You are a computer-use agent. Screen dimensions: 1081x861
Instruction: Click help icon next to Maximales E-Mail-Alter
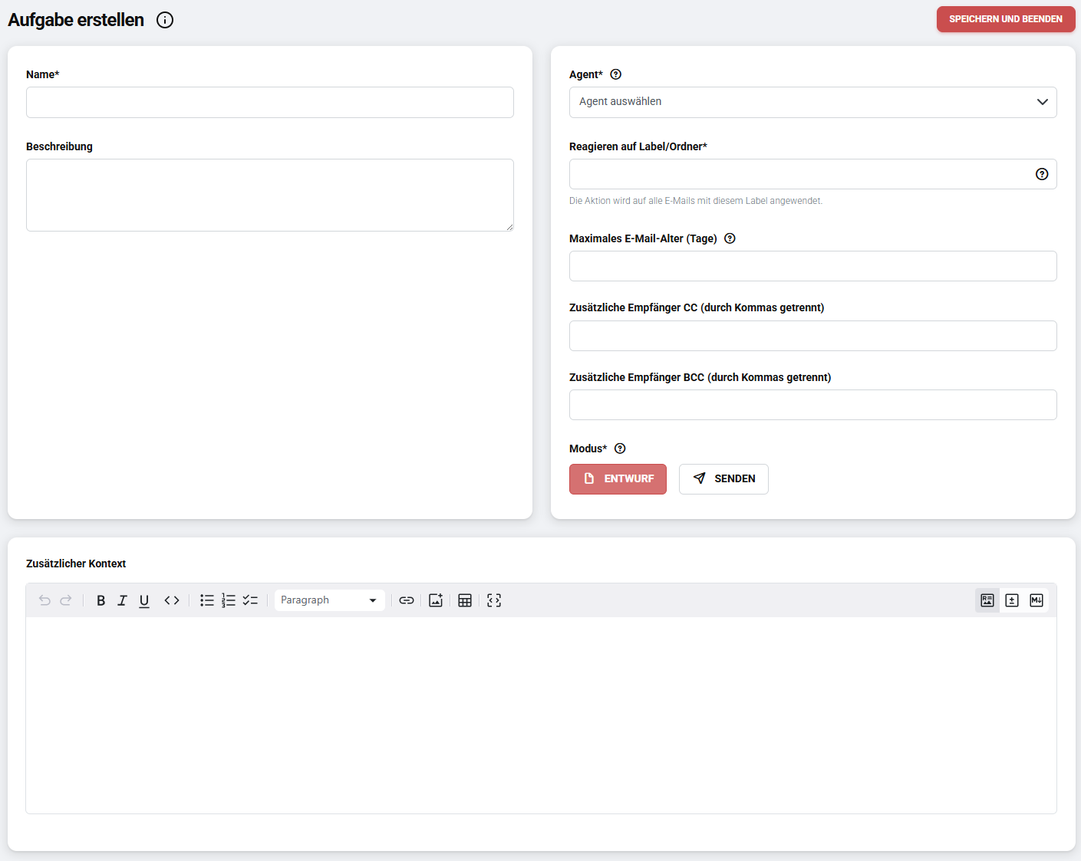[730, 238]
